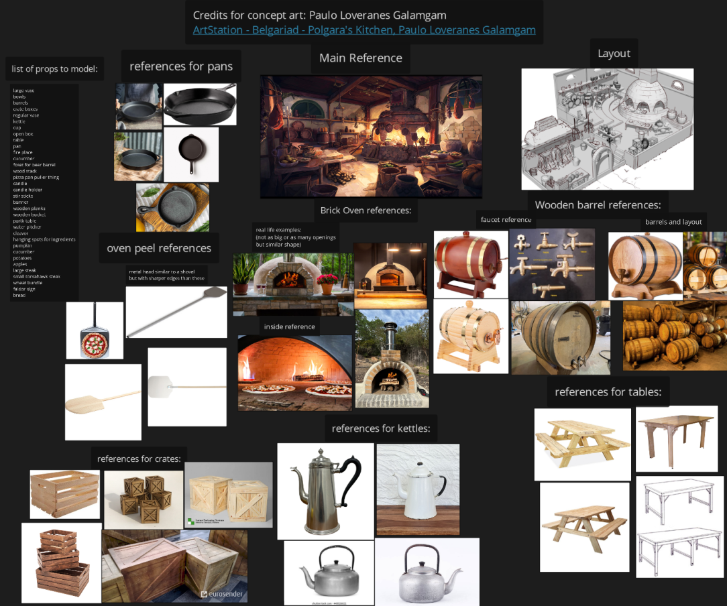Screen dimensions: 727x606
Task: Click 'small tomahawk steak' in props list
Action: tap(37, 277)
